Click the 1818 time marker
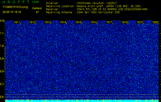This screenshot has height=102, width=161. (124, 22)
